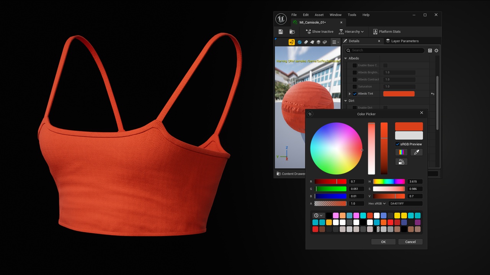Open the File menu
This screenshot has height=275, width=490.
(x=294, y=15)
